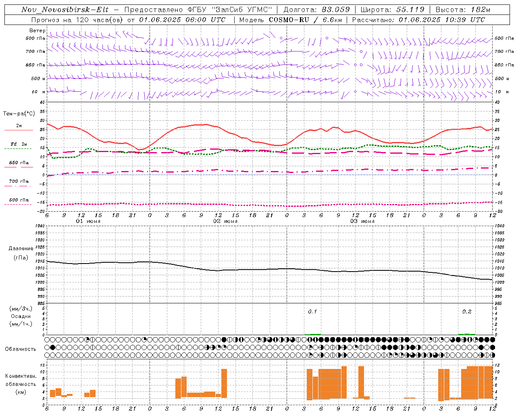Click the Тем-ра(°C) axis title
The image size is (516, 412).
coord(19,114)
